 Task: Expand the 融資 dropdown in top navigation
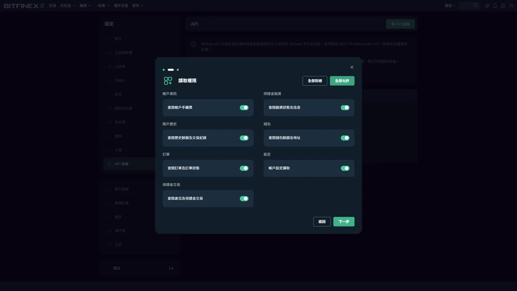click(85, 6)
